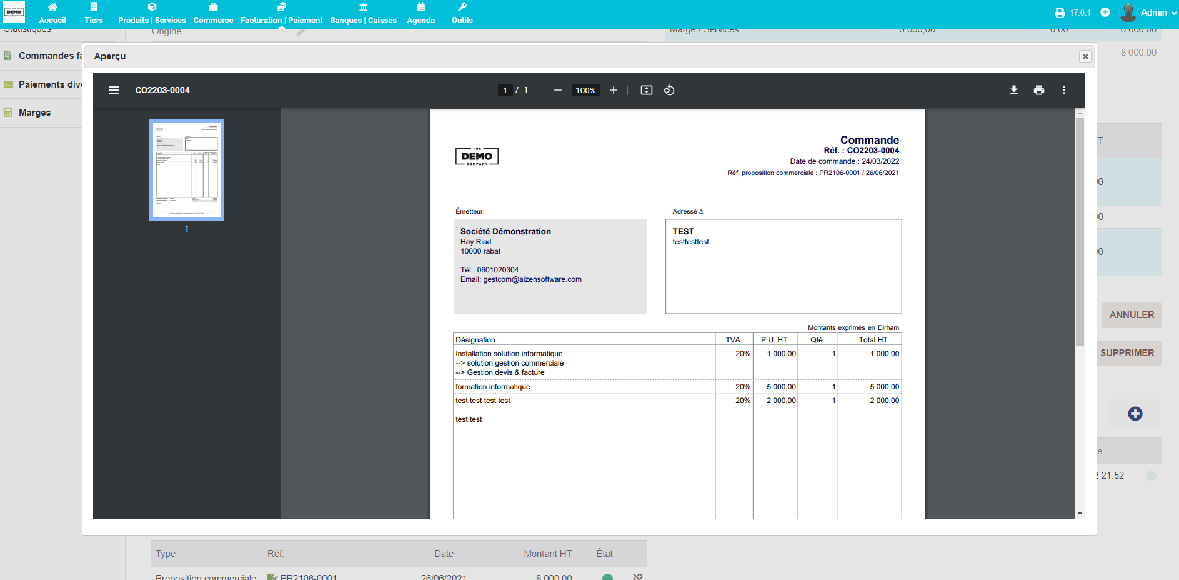This screenshot has width=1179, height=580.
Task: Select page 1 thumbnail in sidebar
Action: click(187, 170)
